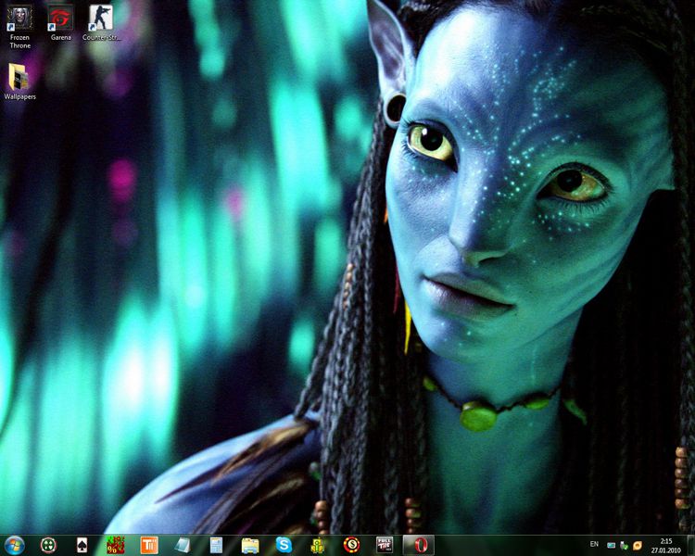Open the spade card game taskbar icon
Image resolution: width=695 pixels, height=556 pixels.
tap(82, 546)
